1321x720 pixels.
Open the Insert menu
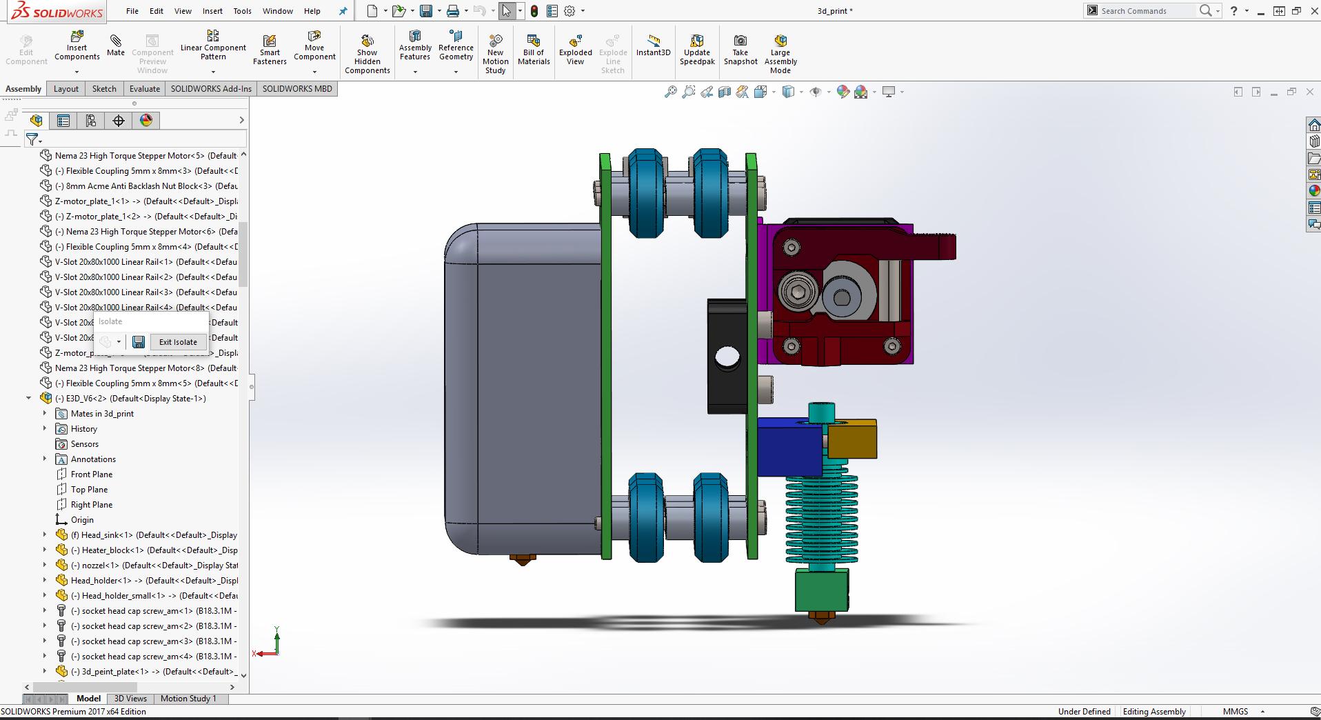click(212, 11)
